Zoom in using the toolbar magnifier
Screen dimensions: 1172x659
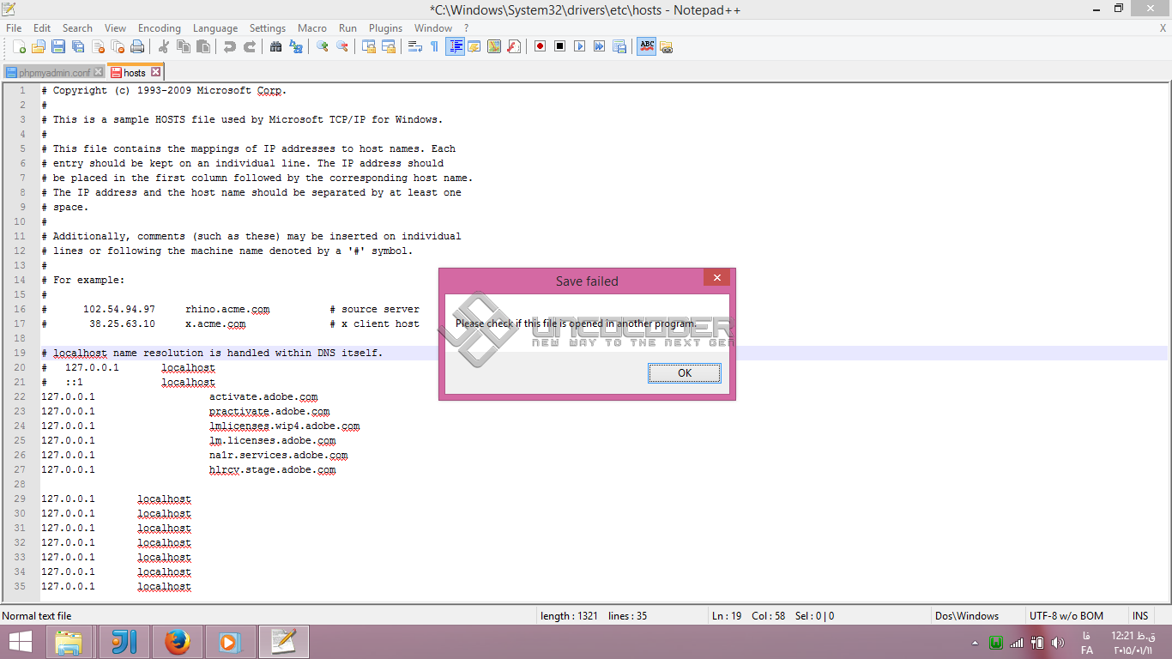(322, 46)
